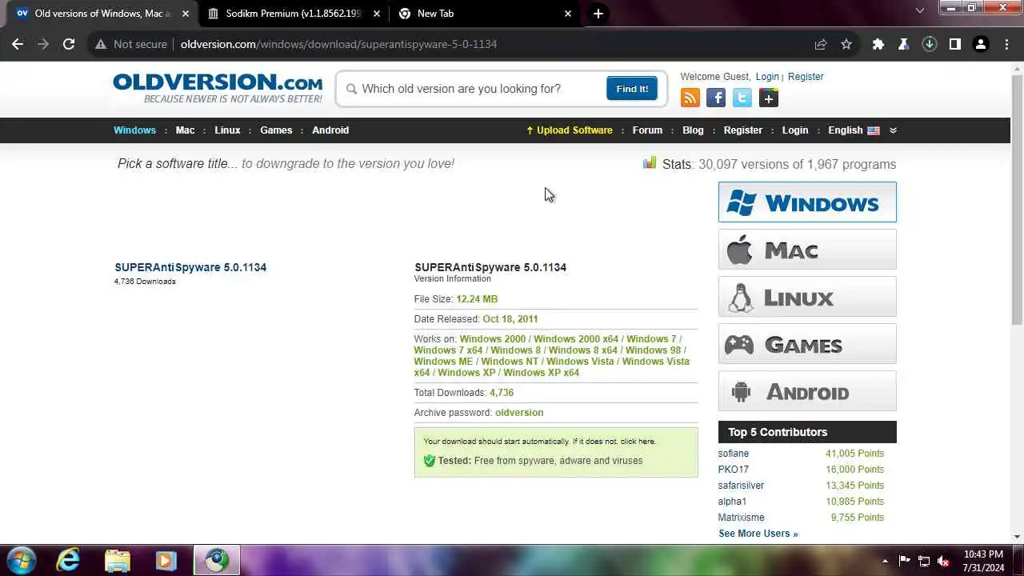Click the browser address bar URL

[x=338, y=44]
